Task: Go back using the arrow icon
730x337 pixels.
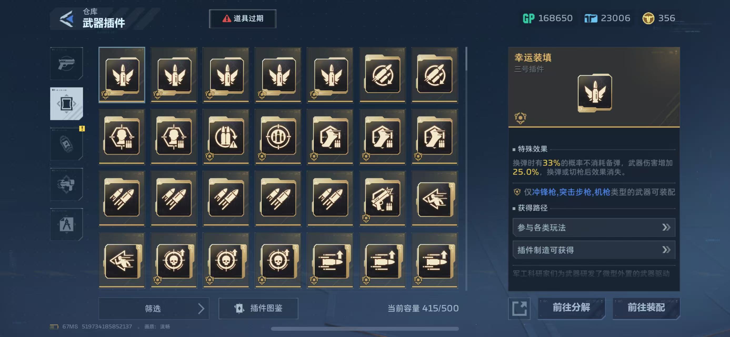Action: click(x=67, y=19)
